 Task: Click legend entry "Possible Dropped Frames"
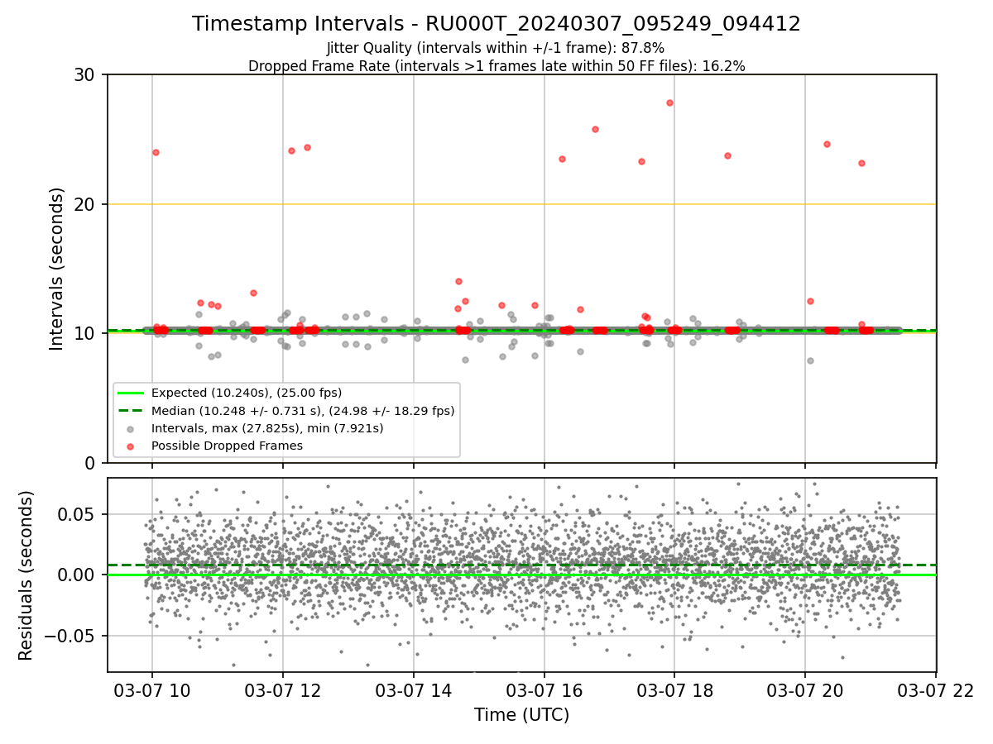227,446
